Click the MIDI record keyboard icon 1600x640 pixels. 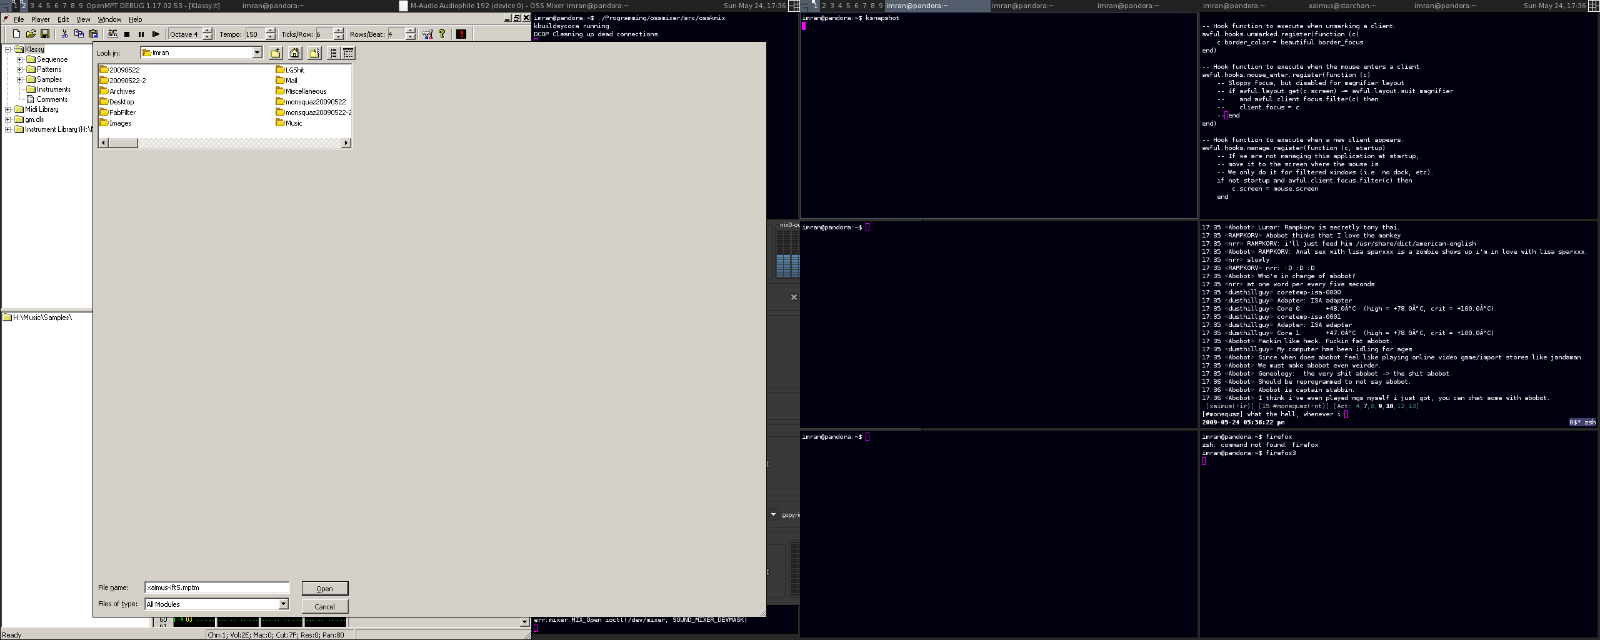112,34
